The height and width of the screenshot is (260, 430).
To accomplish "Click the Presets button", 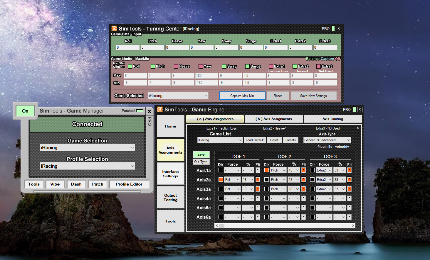I will point(290,140).
